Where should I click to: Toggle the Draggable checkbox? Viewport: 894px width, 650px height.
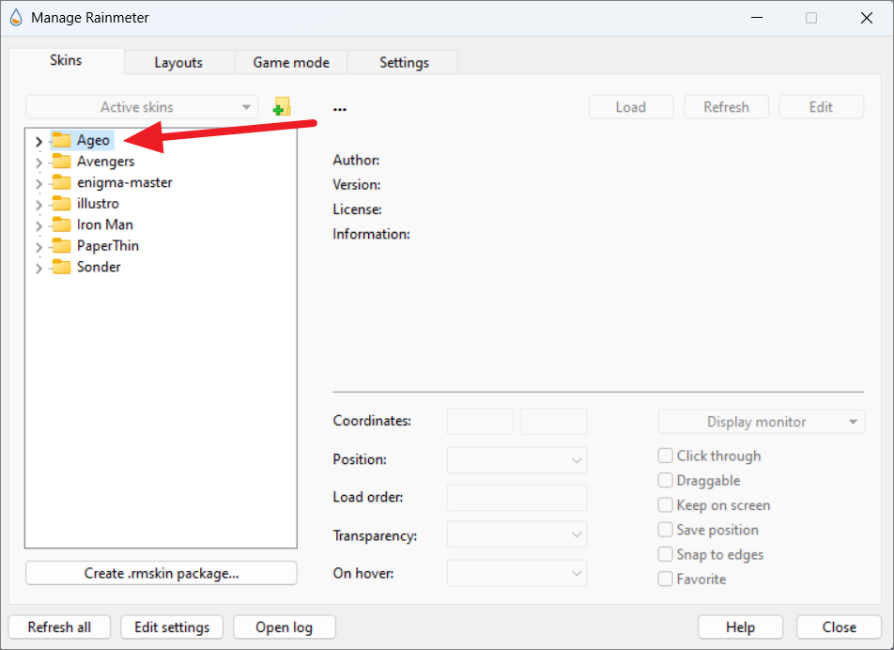[x=665, y=480]
